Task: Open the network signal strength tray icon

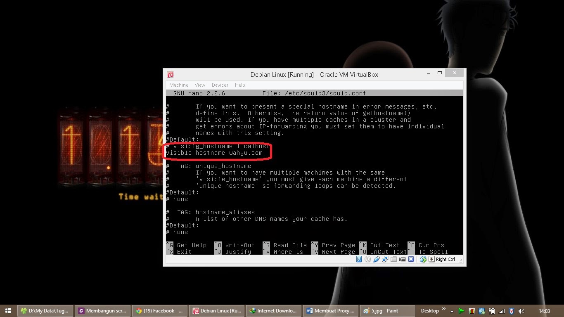Action: click(501, 311)
